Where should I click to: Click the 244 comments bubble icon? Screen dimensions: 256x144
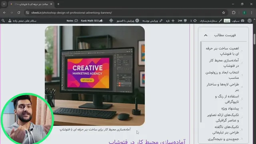tap(185, 20)
